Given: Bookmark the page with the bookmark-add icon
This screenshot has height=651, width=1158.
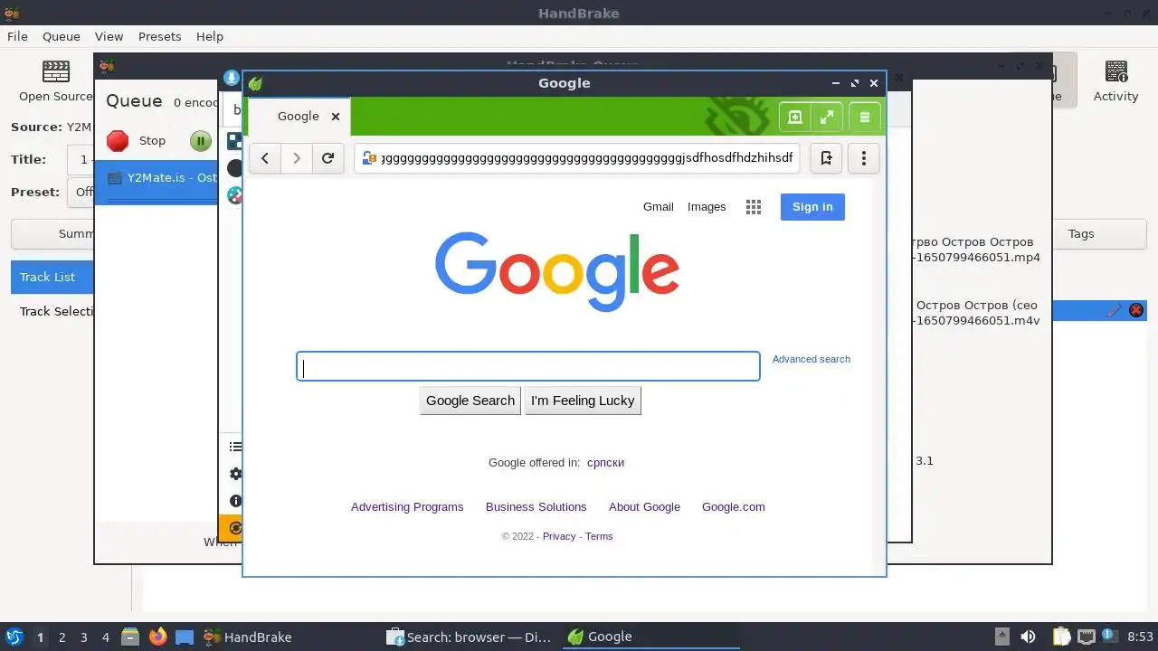Looking at the screenshot, I should coord(826,158).
